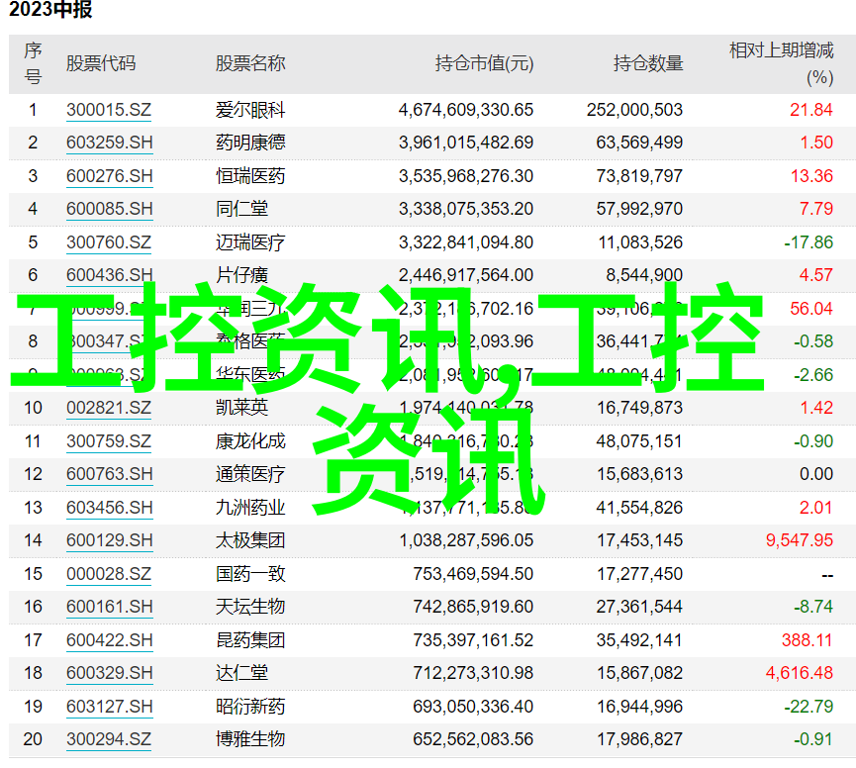Click market value 3,535,968,276.30
Image resolution: width=856 pixels, height=768 pixels.
tap(466, 176)
